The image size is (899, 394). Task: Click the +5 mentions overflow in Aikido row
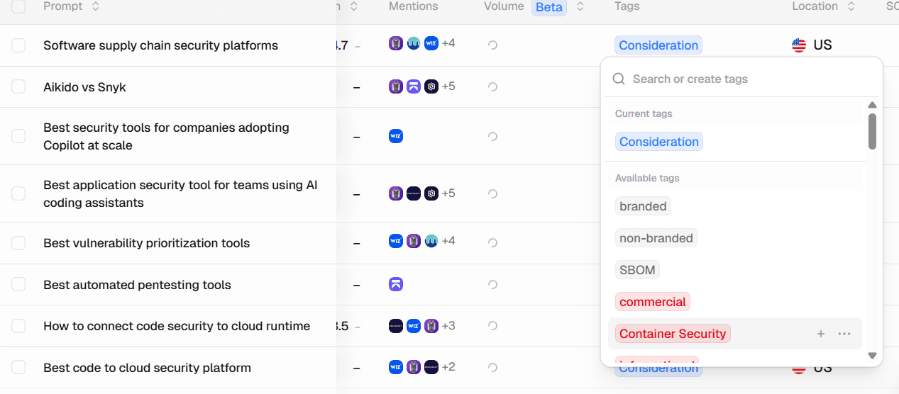pyautogui.click(x=448, y=86)
